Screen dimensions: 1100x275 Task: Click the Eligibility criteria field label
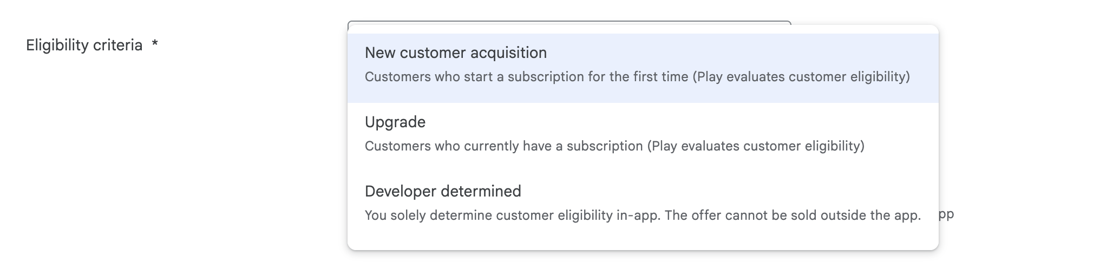click(84, 45)
